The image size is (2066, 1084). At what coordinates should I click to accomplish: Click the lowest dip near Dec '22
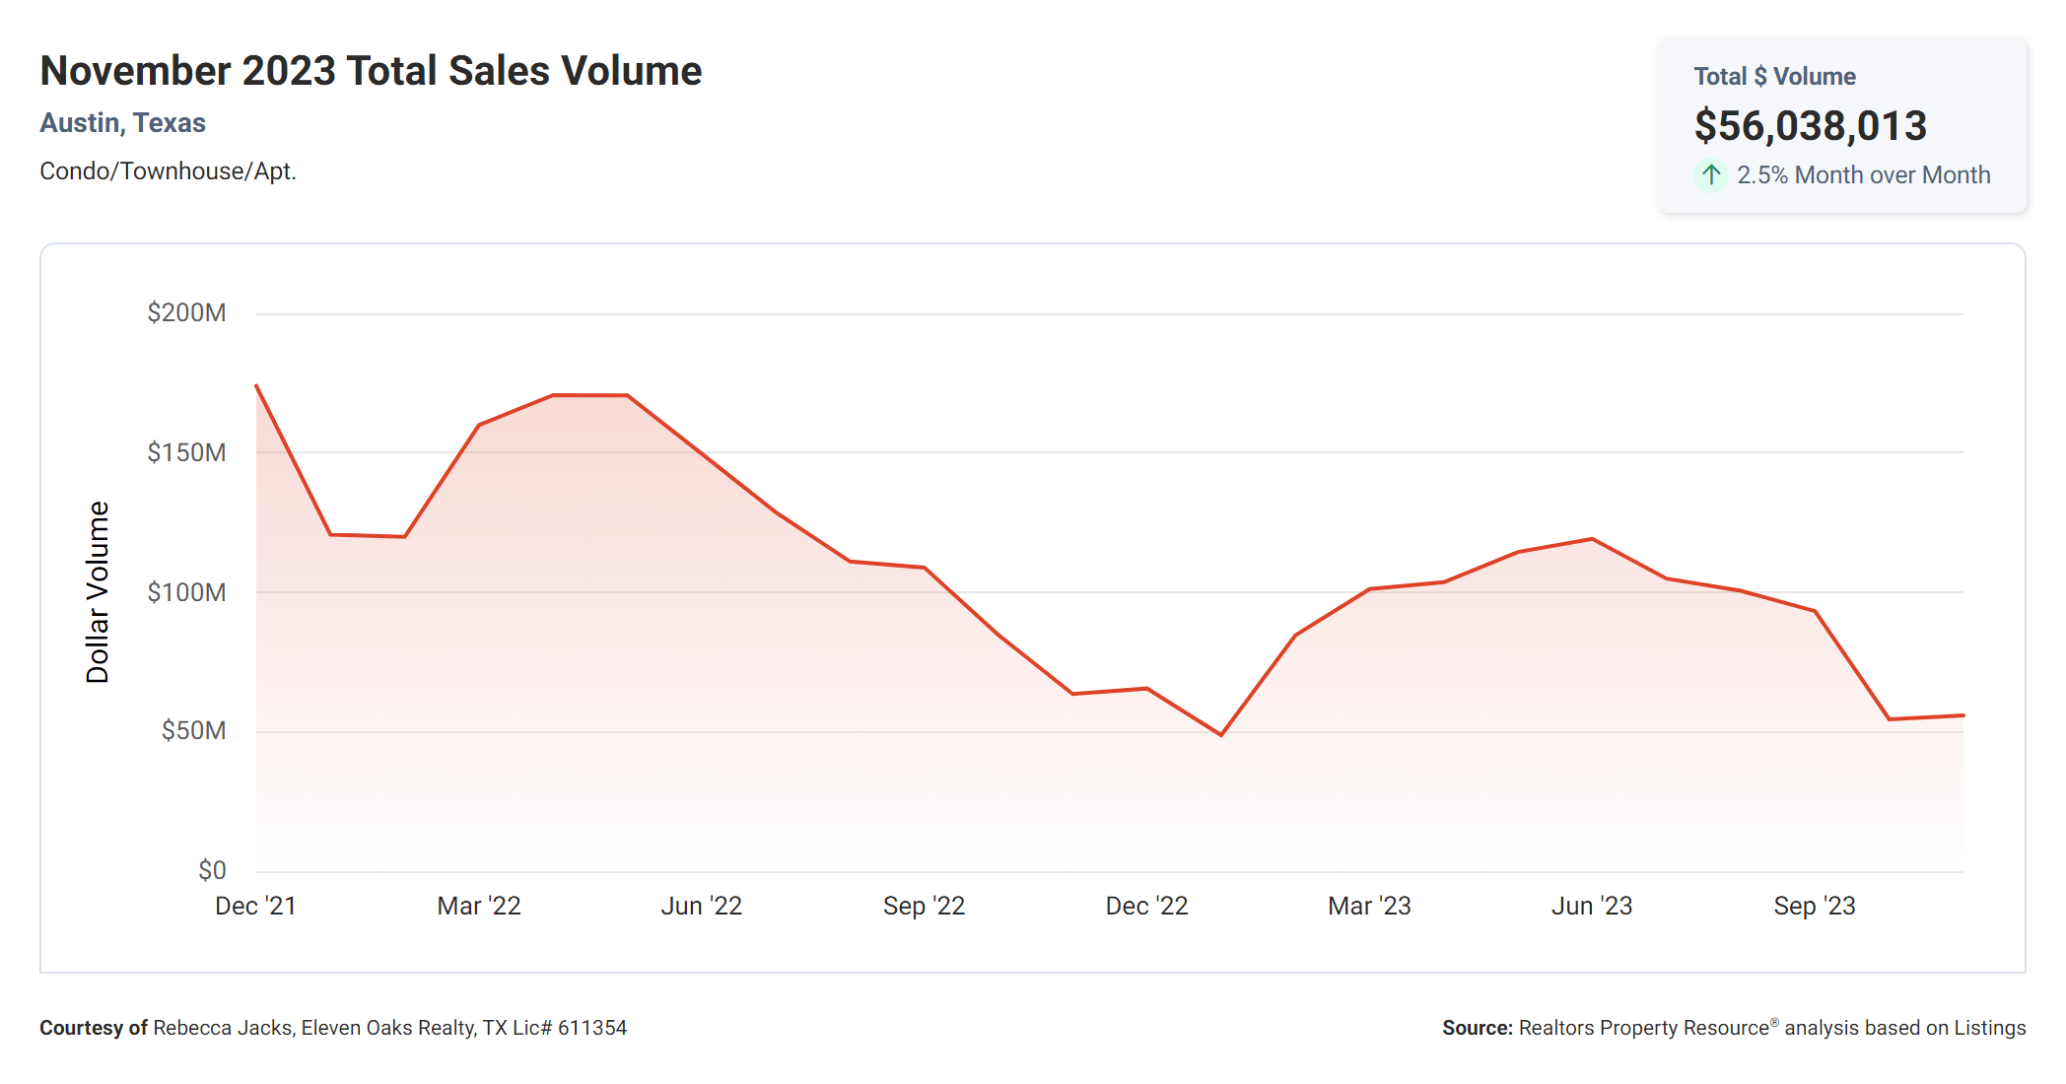tap(1223, 734)
